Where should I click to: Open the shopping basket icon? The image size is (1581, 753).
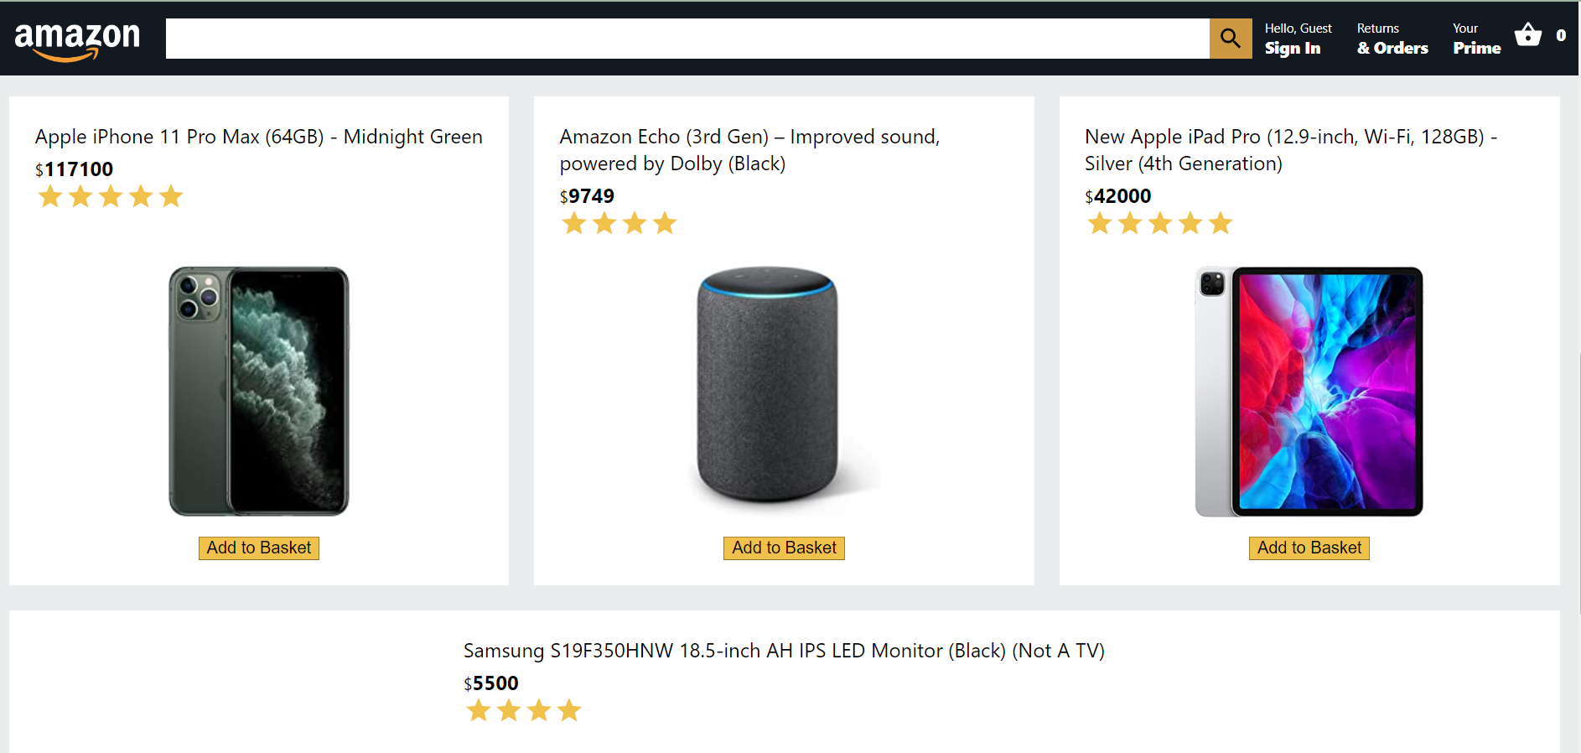coord(1527,35)
